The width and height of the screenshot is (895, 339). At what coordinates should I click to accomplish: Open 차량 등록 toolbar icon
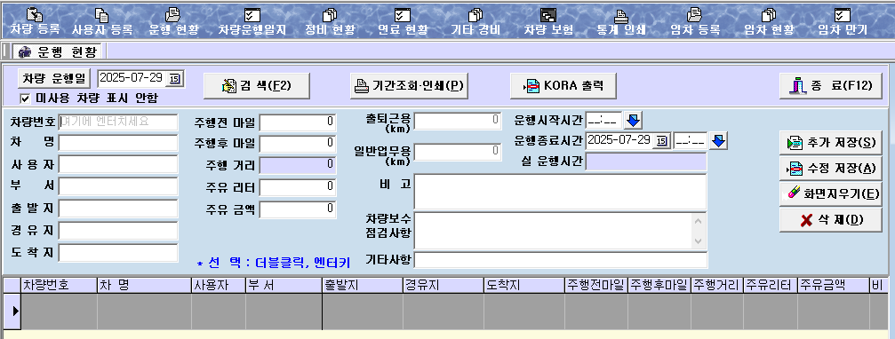(x=35, y=22)
